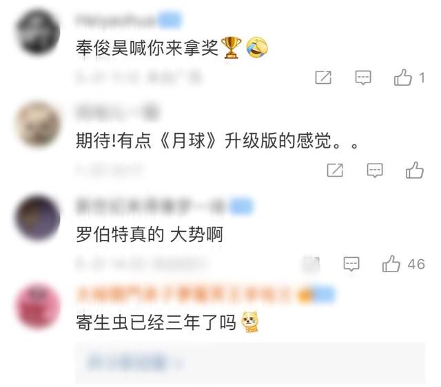Screen dimensions: 441x387
Task: Share the 奉俊昊喊你来拿奖 comment
Action: click(x=323, y=78)
